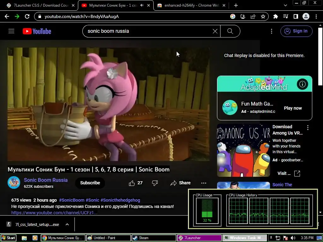This screenshot has height=242, width=323.
Task: Open the Chrome three-dot menu
Action: pyautogui.click(x=316, y=16)
